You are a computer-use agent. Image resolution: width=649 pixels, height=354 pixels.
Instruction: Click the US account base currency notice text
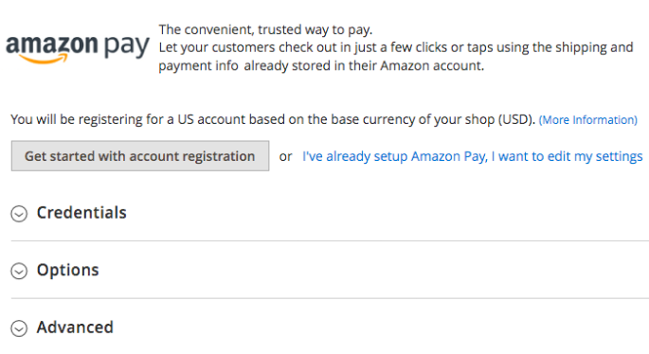(273, 119)
